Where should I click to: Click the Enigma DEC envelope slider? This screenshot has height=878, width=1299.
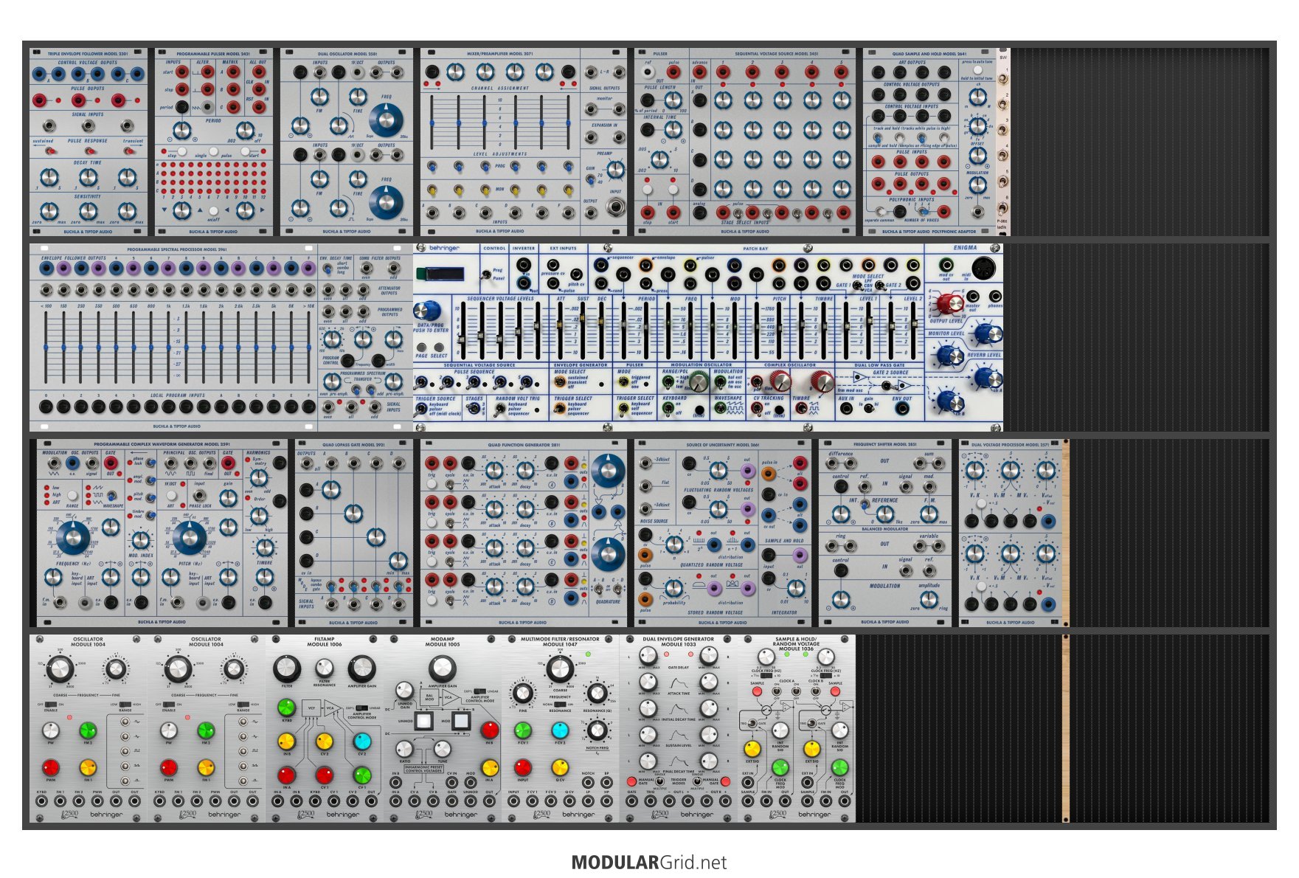(603, 330)
